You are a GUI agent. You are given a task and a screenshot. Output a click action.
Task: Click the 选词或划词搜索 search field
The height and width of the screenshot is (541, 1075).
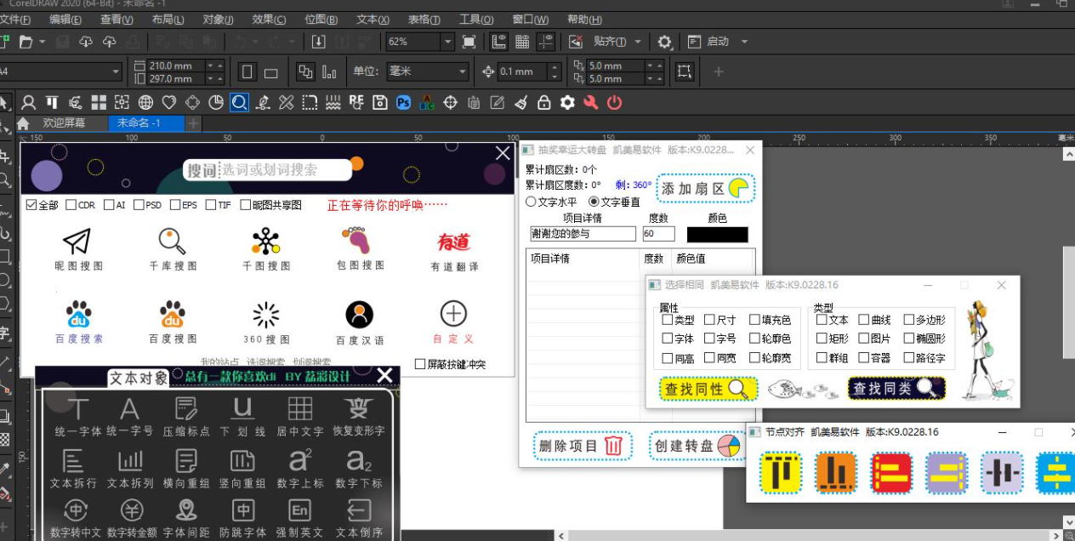tap(285, 170)
